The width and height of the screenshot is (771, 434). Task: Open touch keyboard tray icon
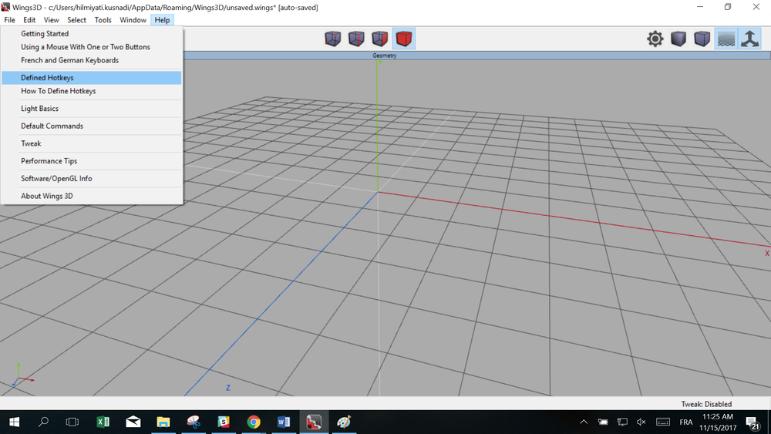(663, 422)
